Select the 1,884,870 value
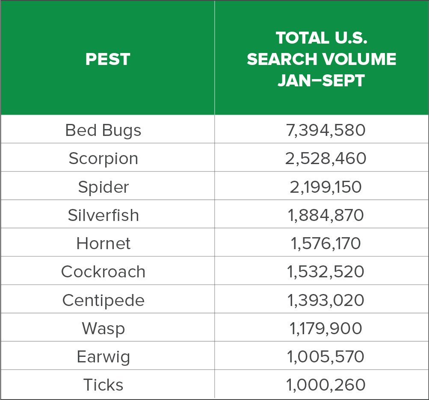 coord(325,215)
